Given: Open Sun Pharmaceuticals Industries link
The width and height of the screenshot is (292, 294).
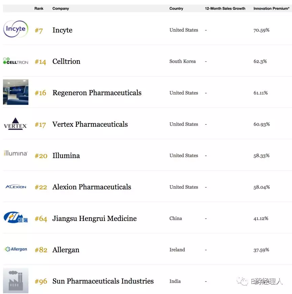Looking at the screenshot, I should 103,281.
